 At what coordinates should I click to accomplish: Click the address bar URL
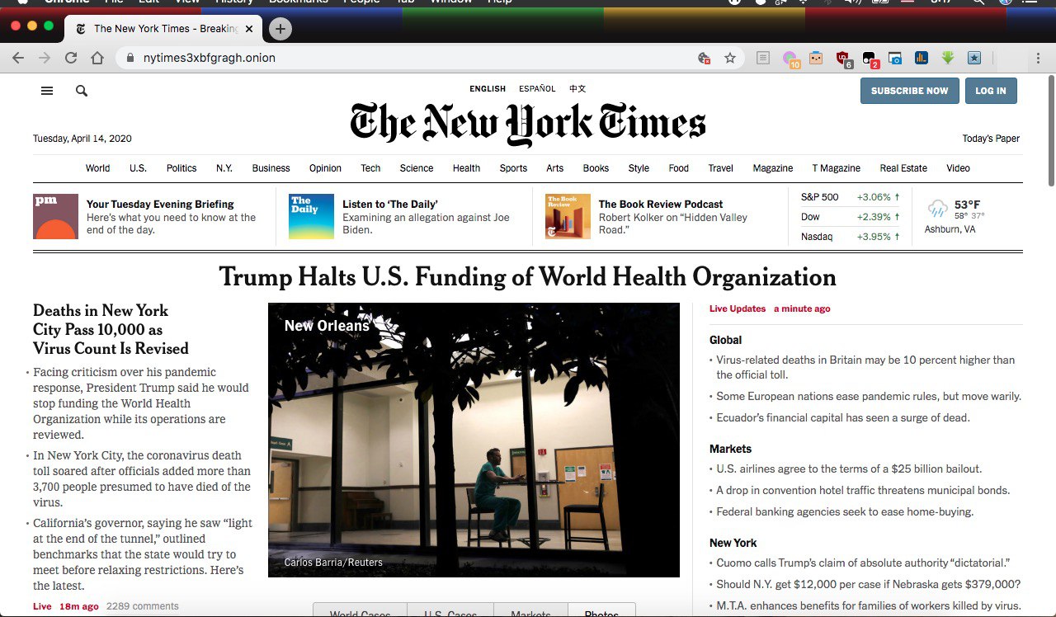click(210, 58)
